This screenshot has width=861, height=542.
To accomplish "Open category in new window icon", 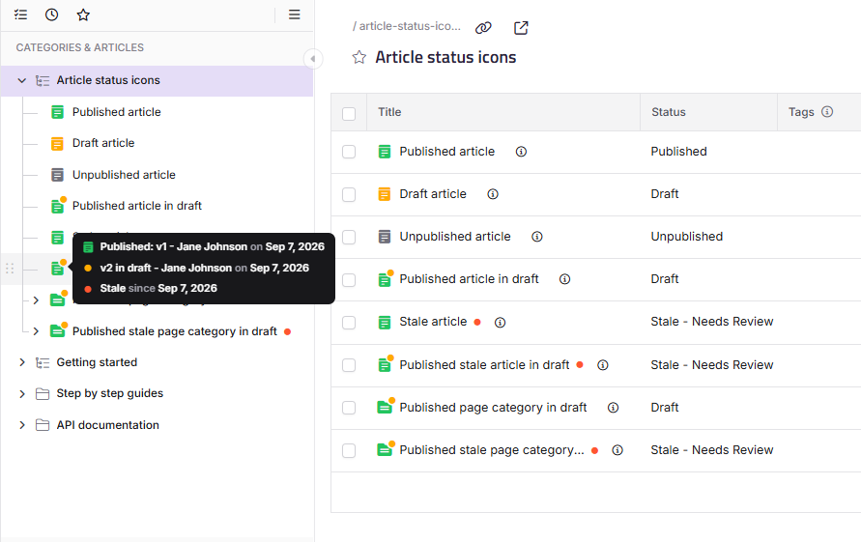I will coord(521,27).
